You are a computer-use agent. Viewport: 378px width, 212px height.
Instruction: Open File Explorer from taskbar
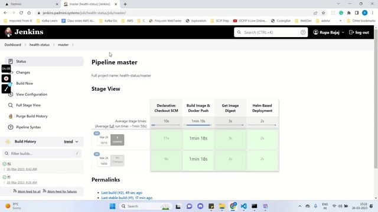(x=222, y=206)
